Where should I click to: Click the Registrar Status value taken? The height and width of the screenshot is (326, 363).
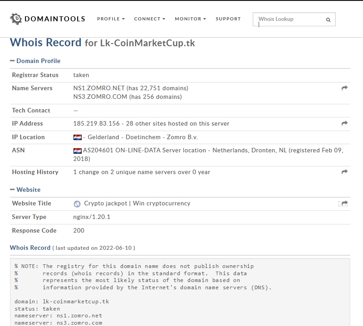tap(81, 75)
